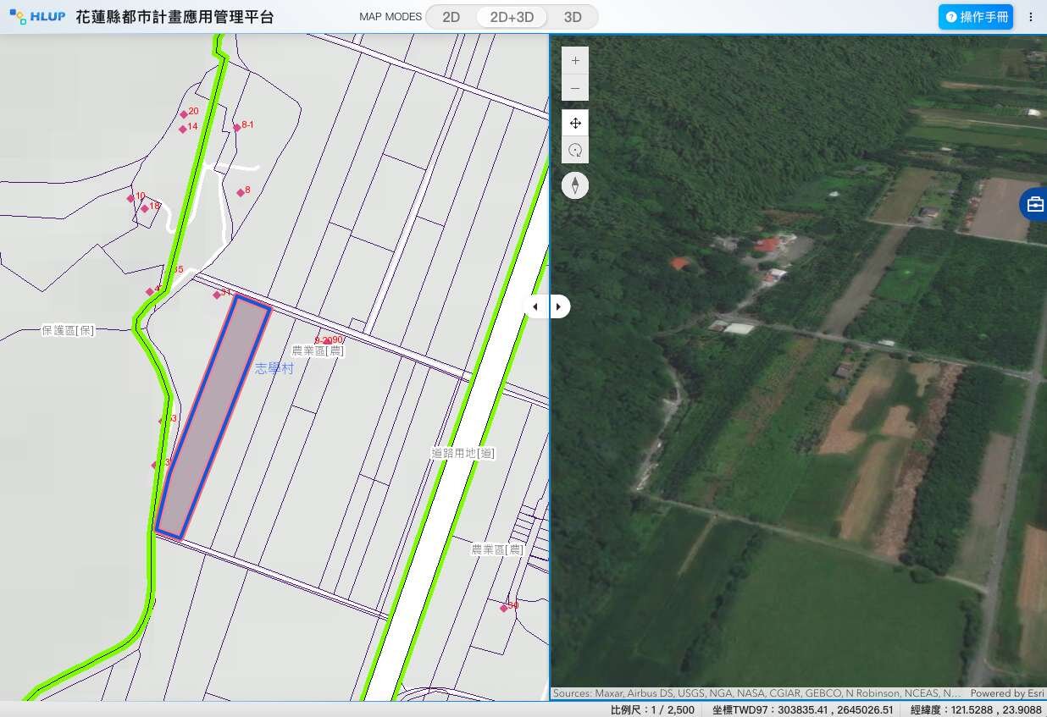Click address marker 8-1
Screen dimensions: 1047x717
237,128
